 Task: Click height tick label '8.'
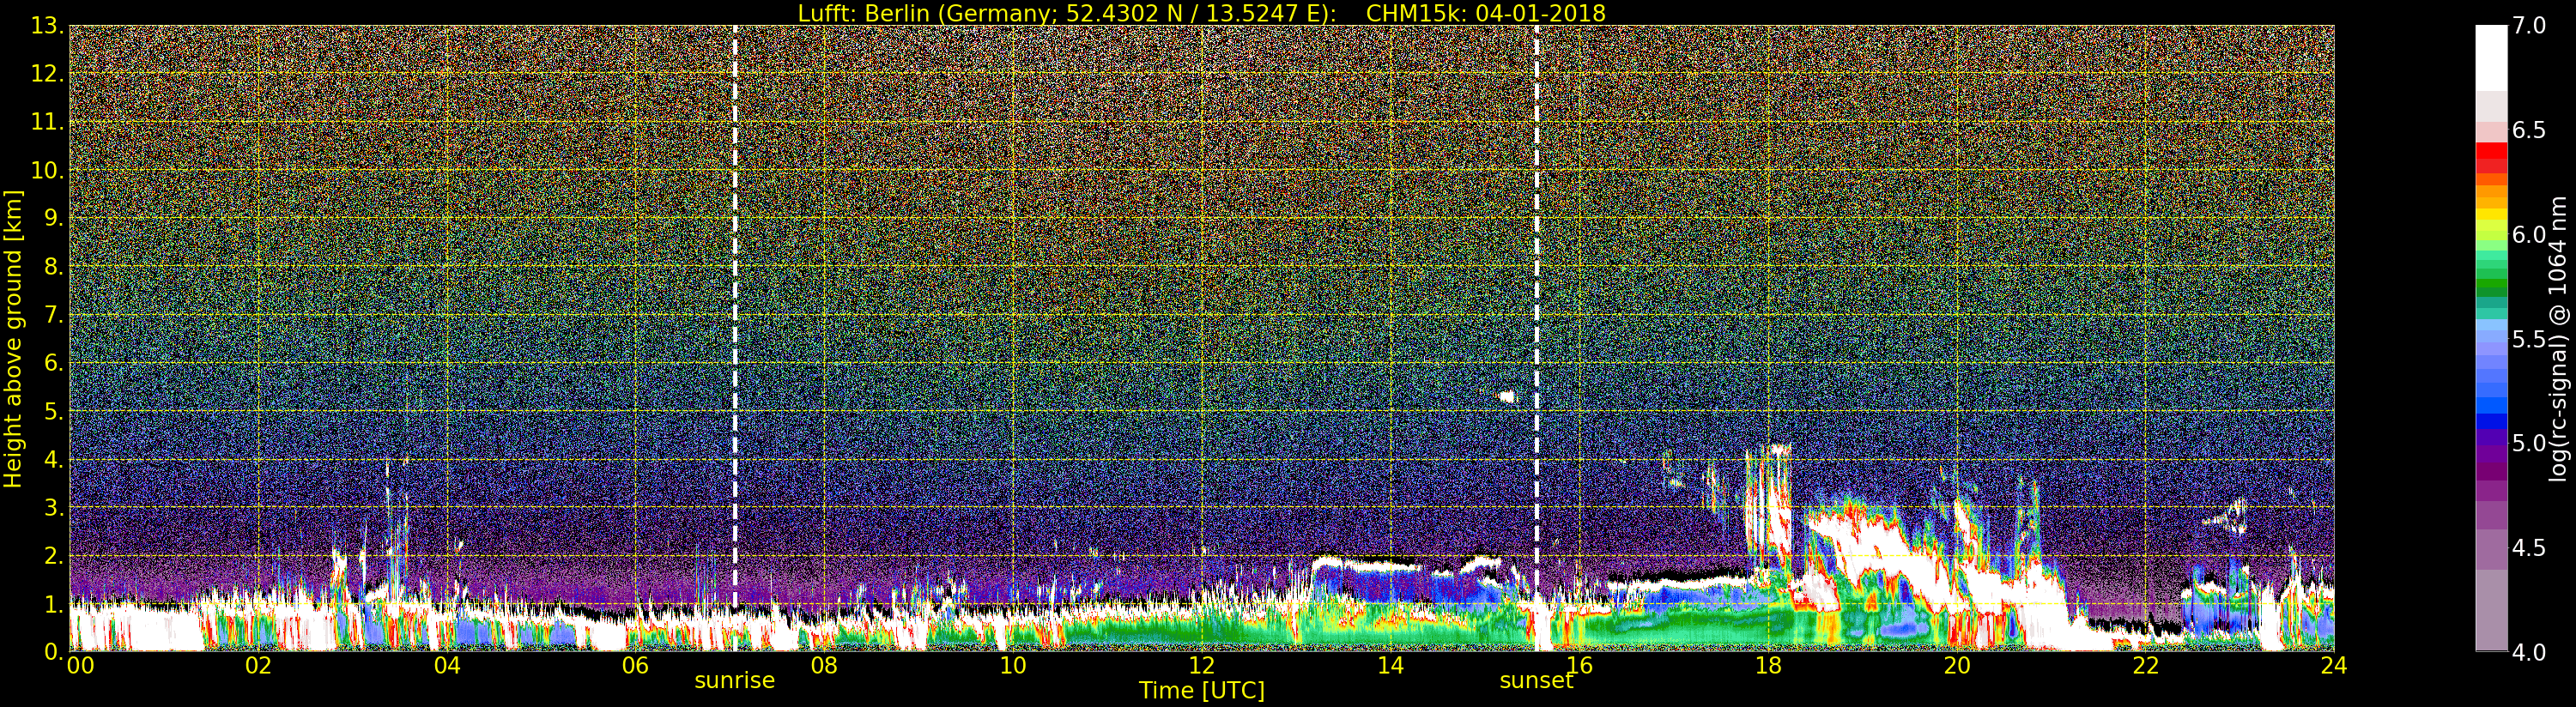coord(53,267)
